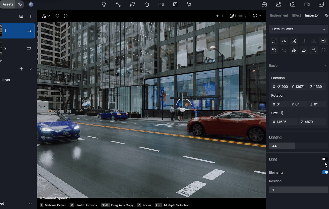This screenshot has height=209, width=329.
Task: Click the add camera plus icon
Action: [161, 4]
